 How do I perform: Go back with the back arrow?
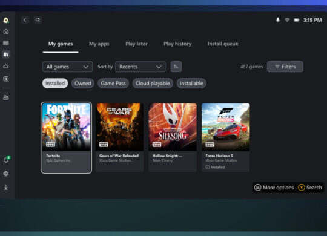point(25,20)
